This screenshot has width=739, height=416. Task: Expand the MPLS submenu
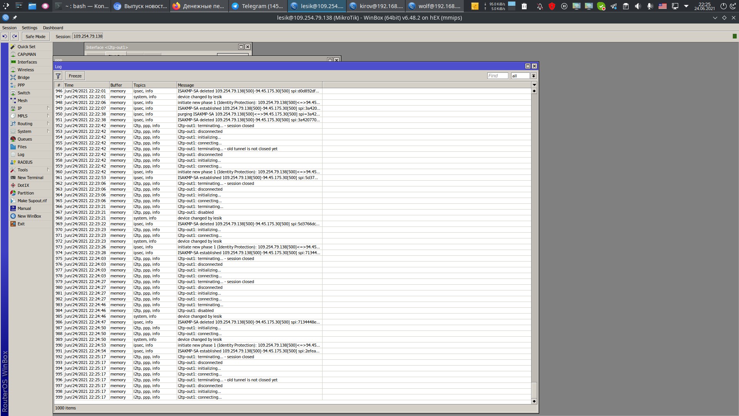click(x=48, y=116)
